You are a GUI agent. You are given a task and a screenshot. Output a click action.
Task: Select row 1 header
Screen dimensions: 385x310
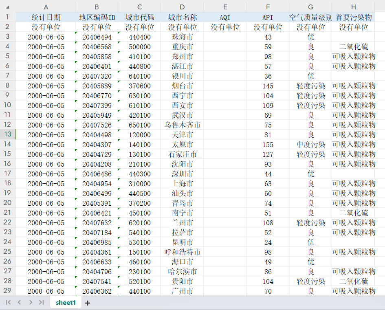tap(8, 17)
